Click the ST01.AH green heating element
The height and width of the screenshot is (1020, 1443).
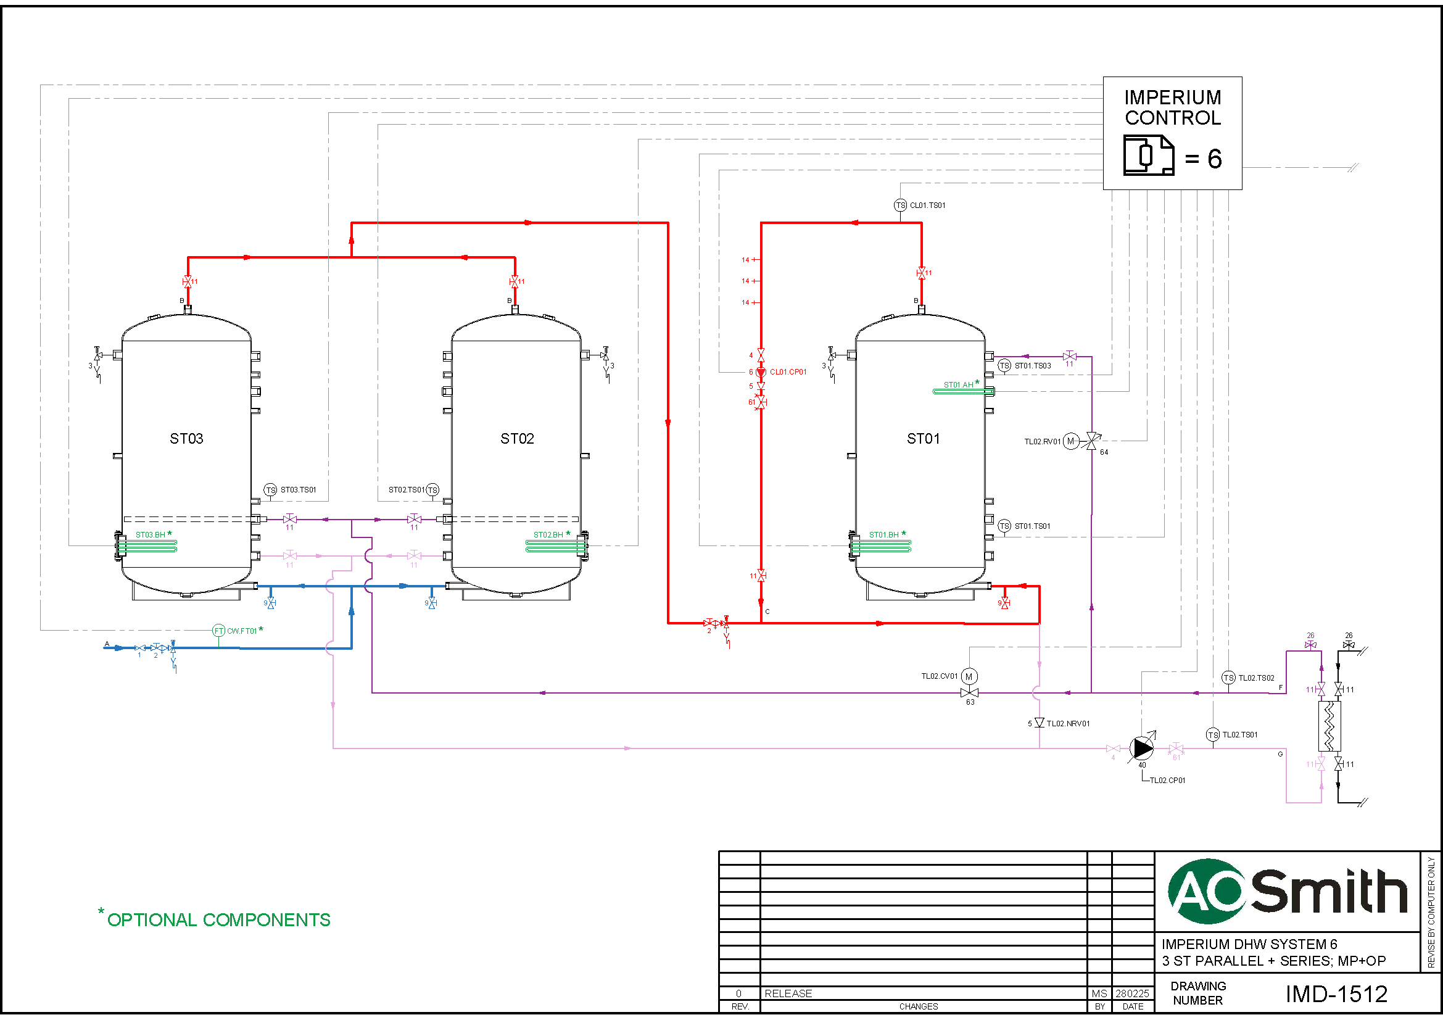click(x=963, y=392)
